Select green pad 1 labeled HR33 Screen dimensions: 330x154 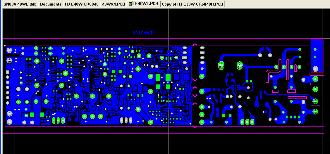pyautogui.click(x=221, y=65)
